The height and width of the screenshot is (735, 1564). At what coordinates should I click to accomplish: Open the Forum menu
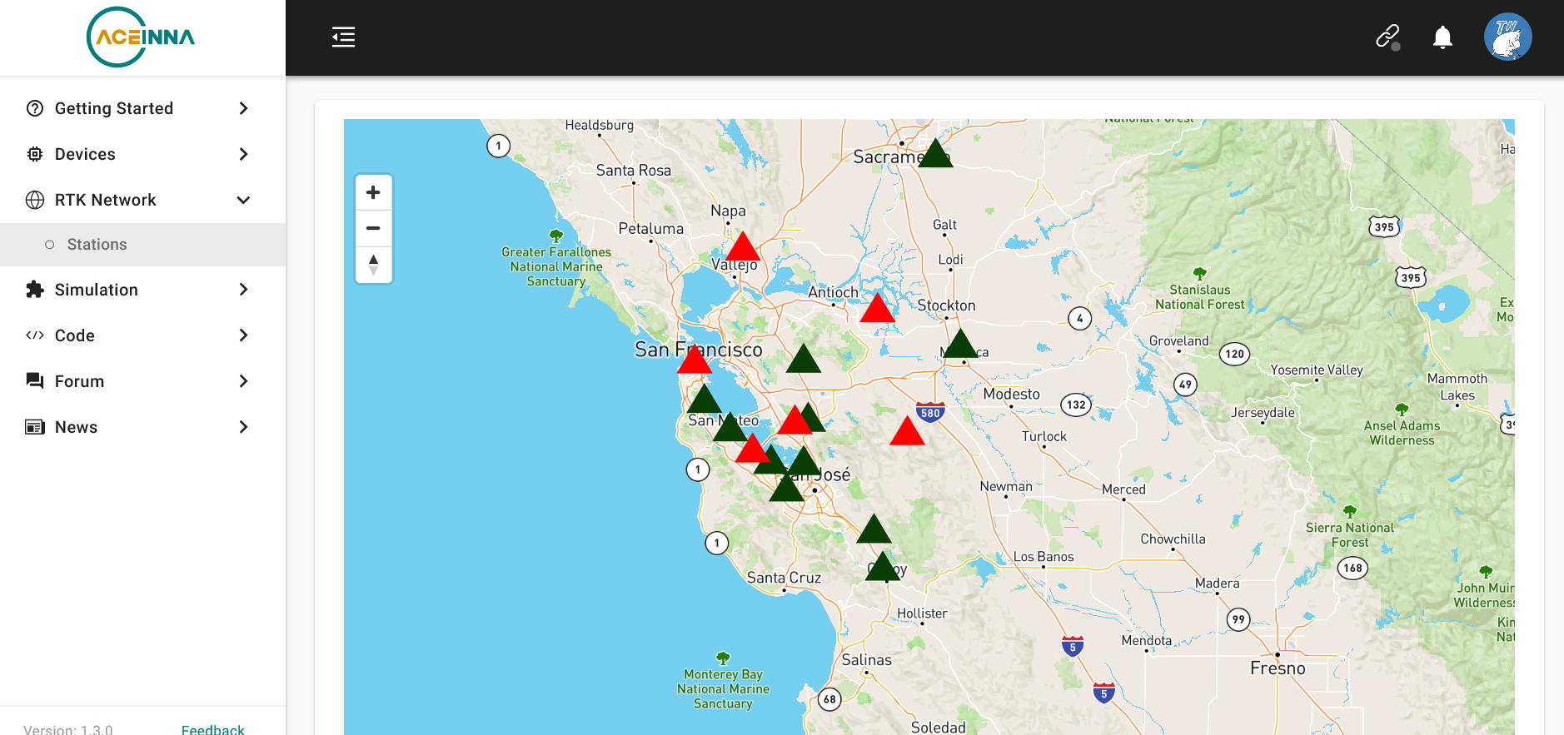(142, 381)
